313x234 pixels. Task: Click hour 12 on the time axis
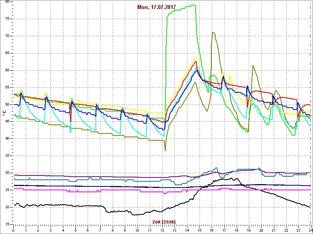tap(162, 230)
